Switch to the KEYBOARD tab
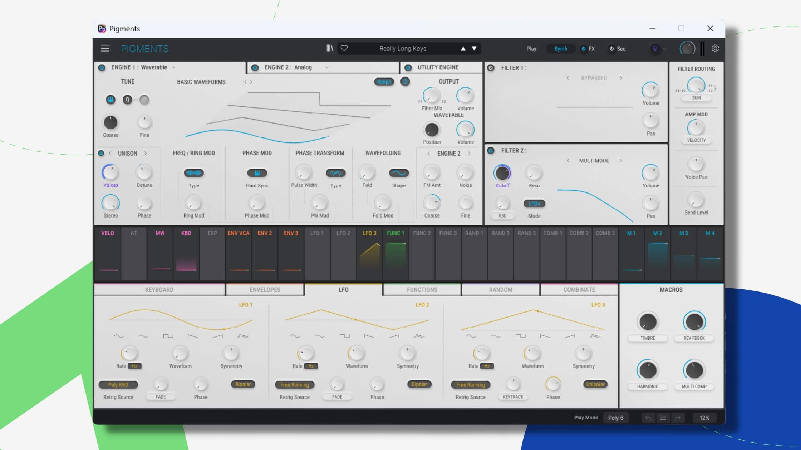The height and width of the screenshot is (450, 801). click(x=159, y=290)
